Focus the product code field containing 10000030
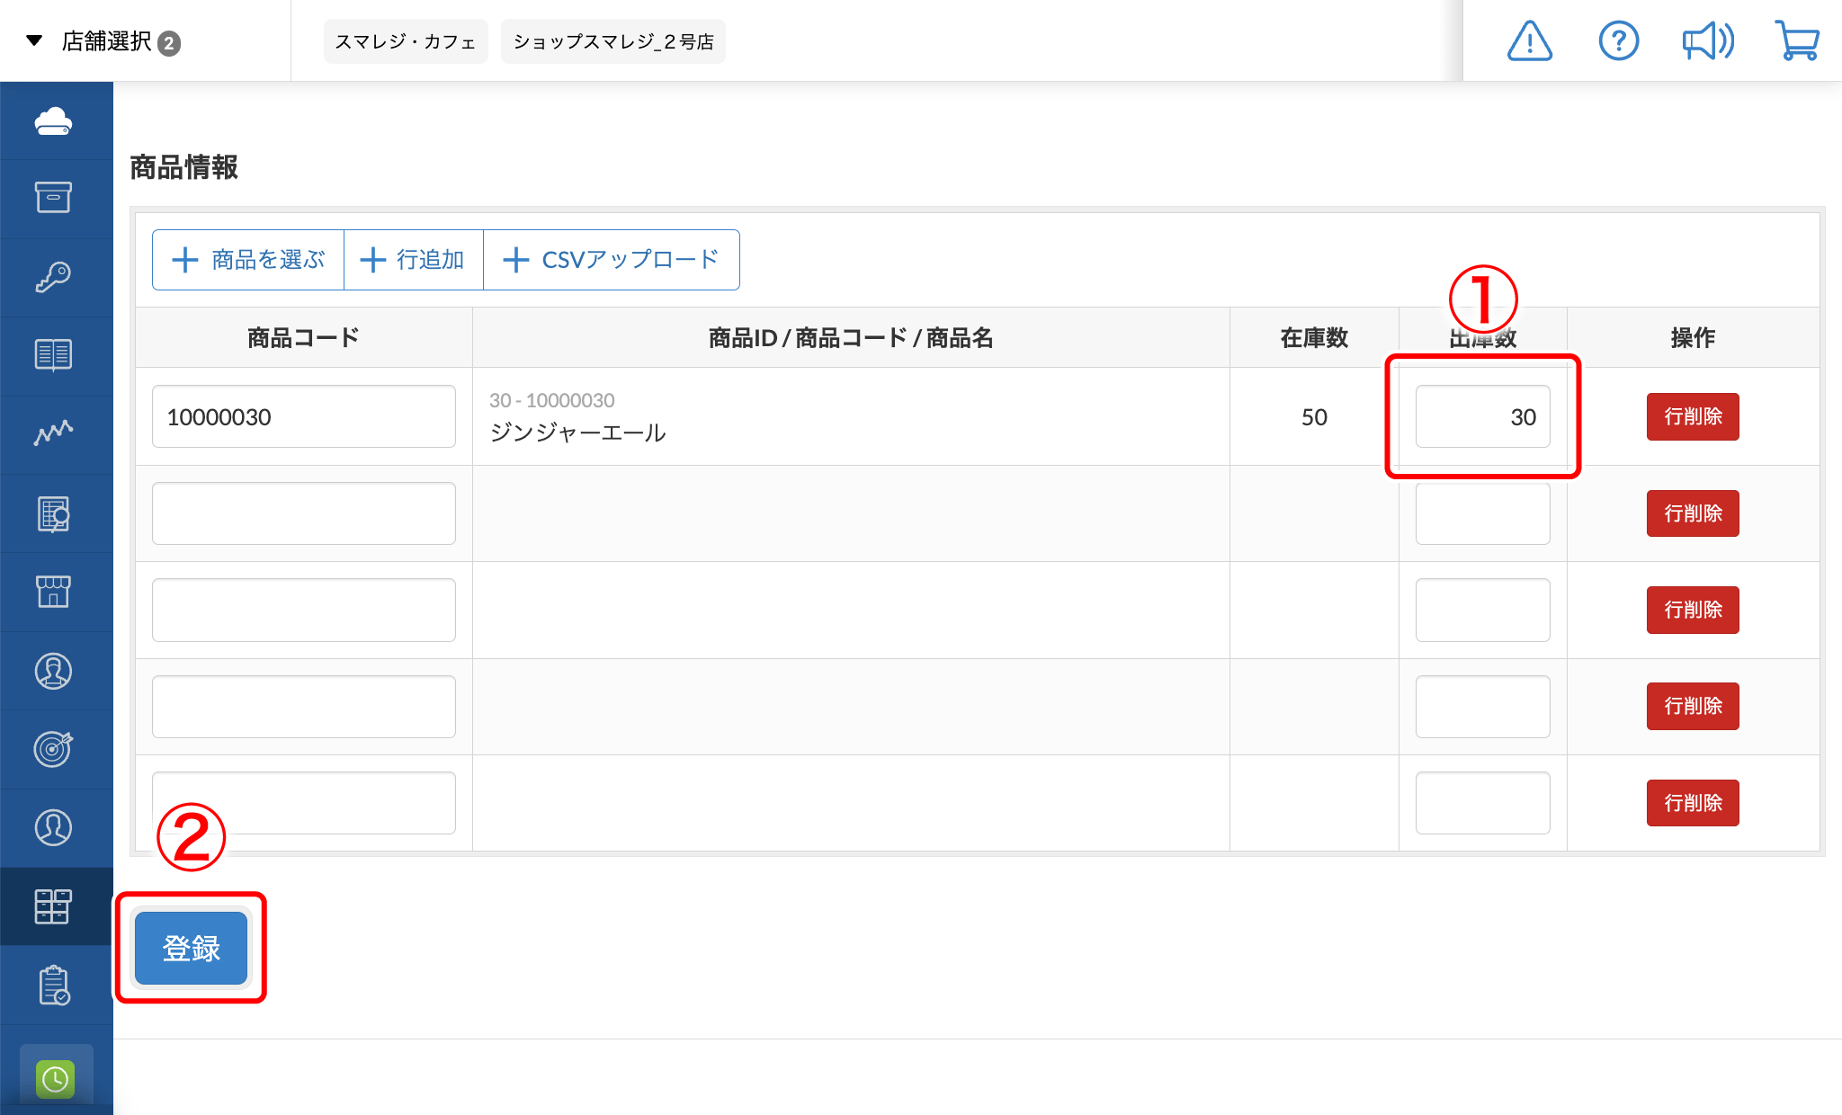Image resolution: width=1842 pixels, height=1115 pixels. tap(304, 416)
